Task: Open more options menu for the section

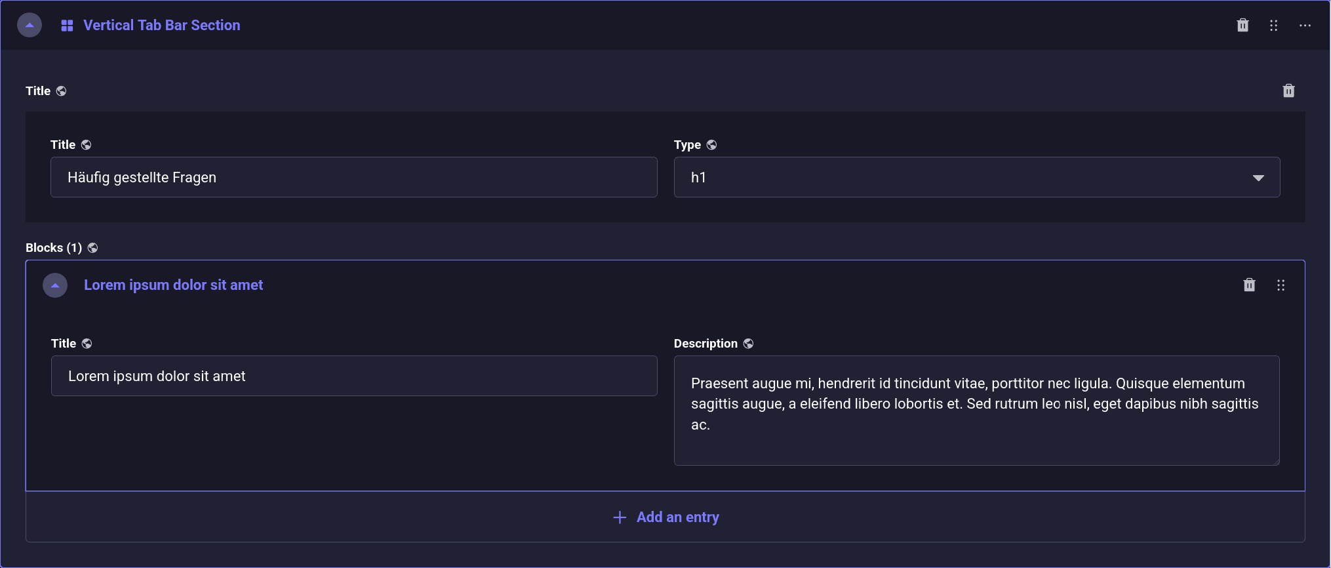Action: 1305,26
